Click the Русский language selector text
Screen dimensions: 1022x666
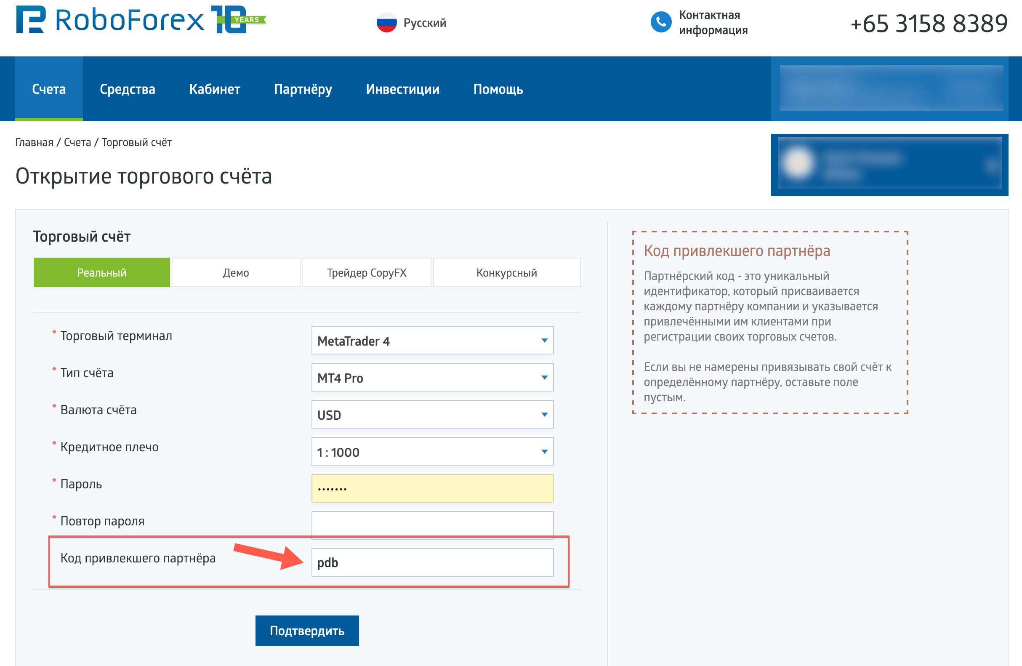[x=425, y=23]
